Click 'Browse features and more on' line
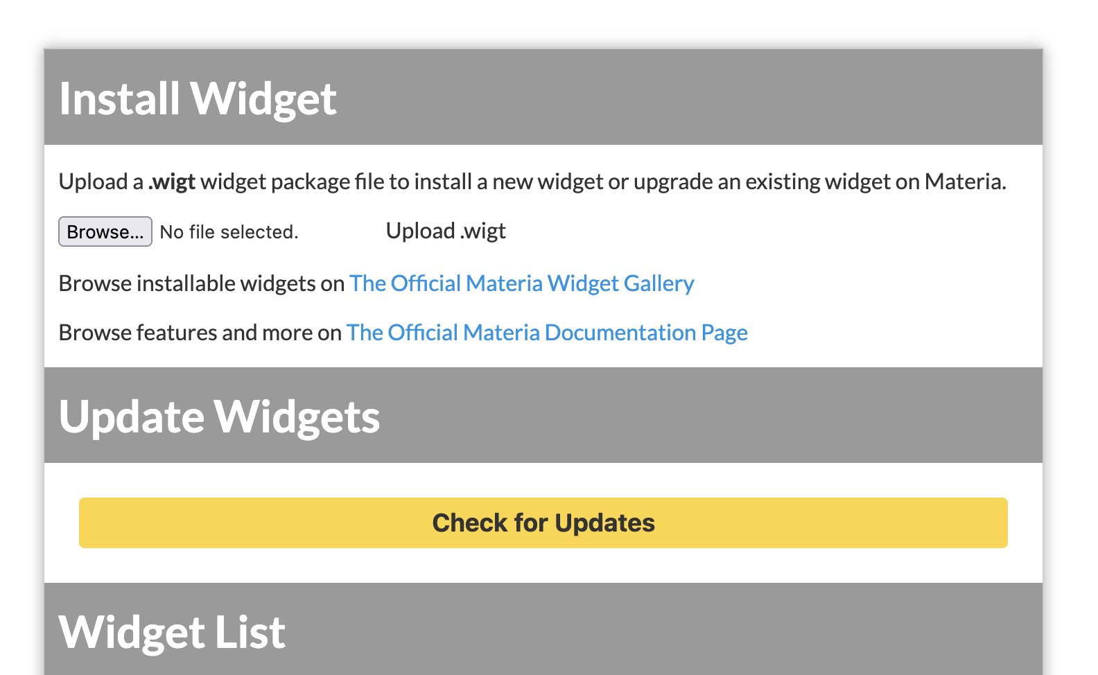The height and width of the screenshot is (675, 1098). coord(201,333)
